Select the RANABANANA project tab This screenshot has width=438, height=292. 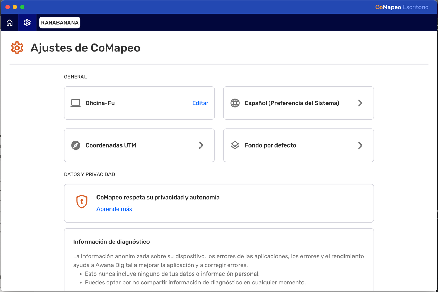(x=60, y=23)
